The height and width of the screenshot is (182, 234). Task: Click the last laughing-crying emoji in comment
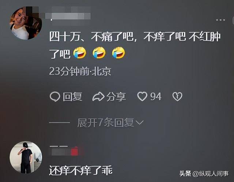pos(118,53)
